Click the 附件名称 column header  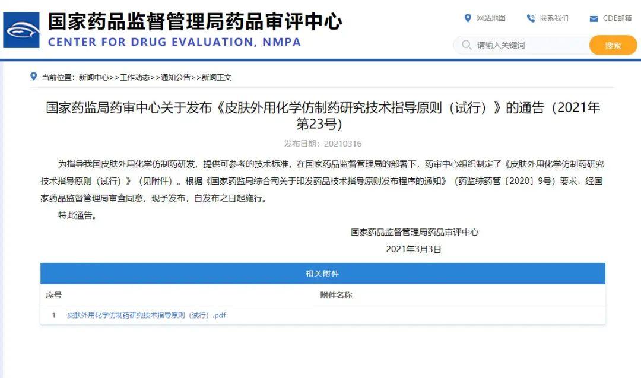click(335, 295)
